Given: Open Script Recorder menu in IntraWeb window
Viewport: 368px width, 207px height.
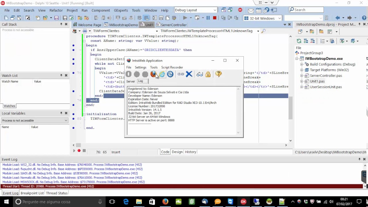Looking at the screenshot, I should (x=172, y=67).
